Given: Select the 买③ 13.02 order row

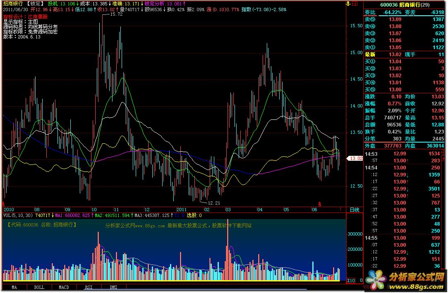Looking at the screenshot, I should (404, 76).
